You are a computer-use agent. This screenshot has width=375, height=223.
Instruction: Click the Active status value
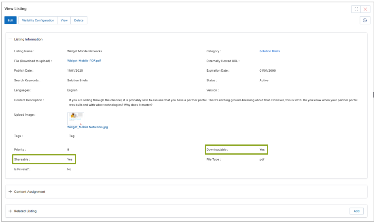click(264, 81)
